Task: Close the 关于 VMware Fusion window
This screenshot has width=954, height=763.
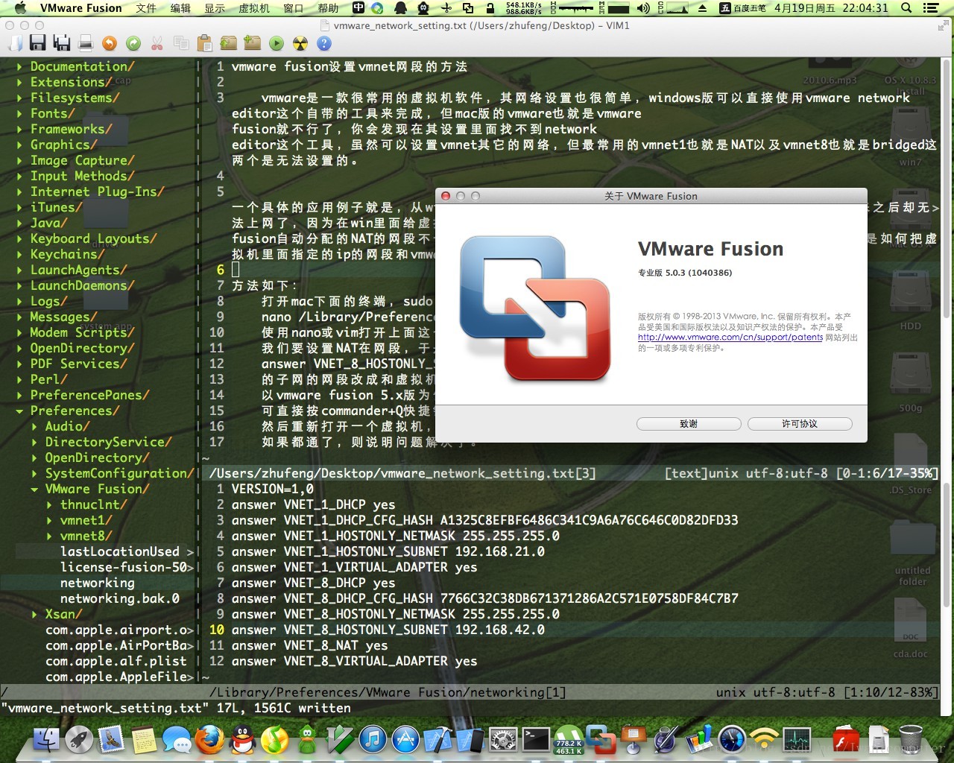Action: tap(446, 196)
